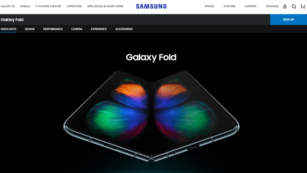307x173 pixels.
Task: Expand Appliances & Smart Home menu
Action: coord(105,6)
